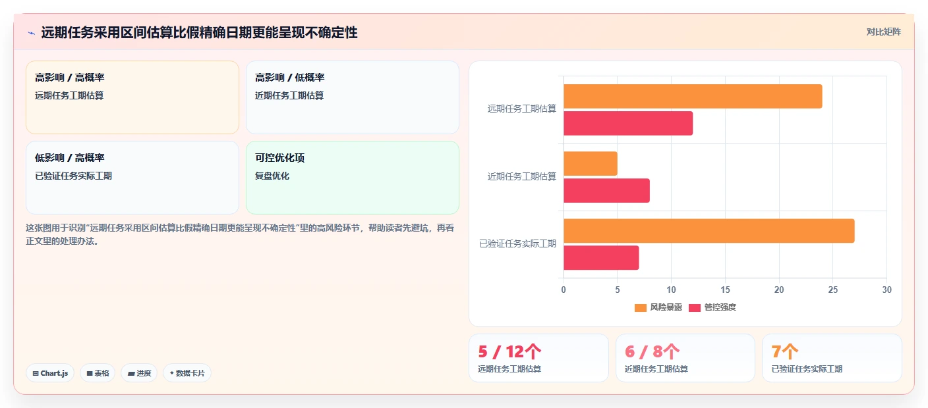Click red bar for 远期任务工期估算
This screenshot has height=408, width=928.
pyautogui.click(x=628, y=123)
